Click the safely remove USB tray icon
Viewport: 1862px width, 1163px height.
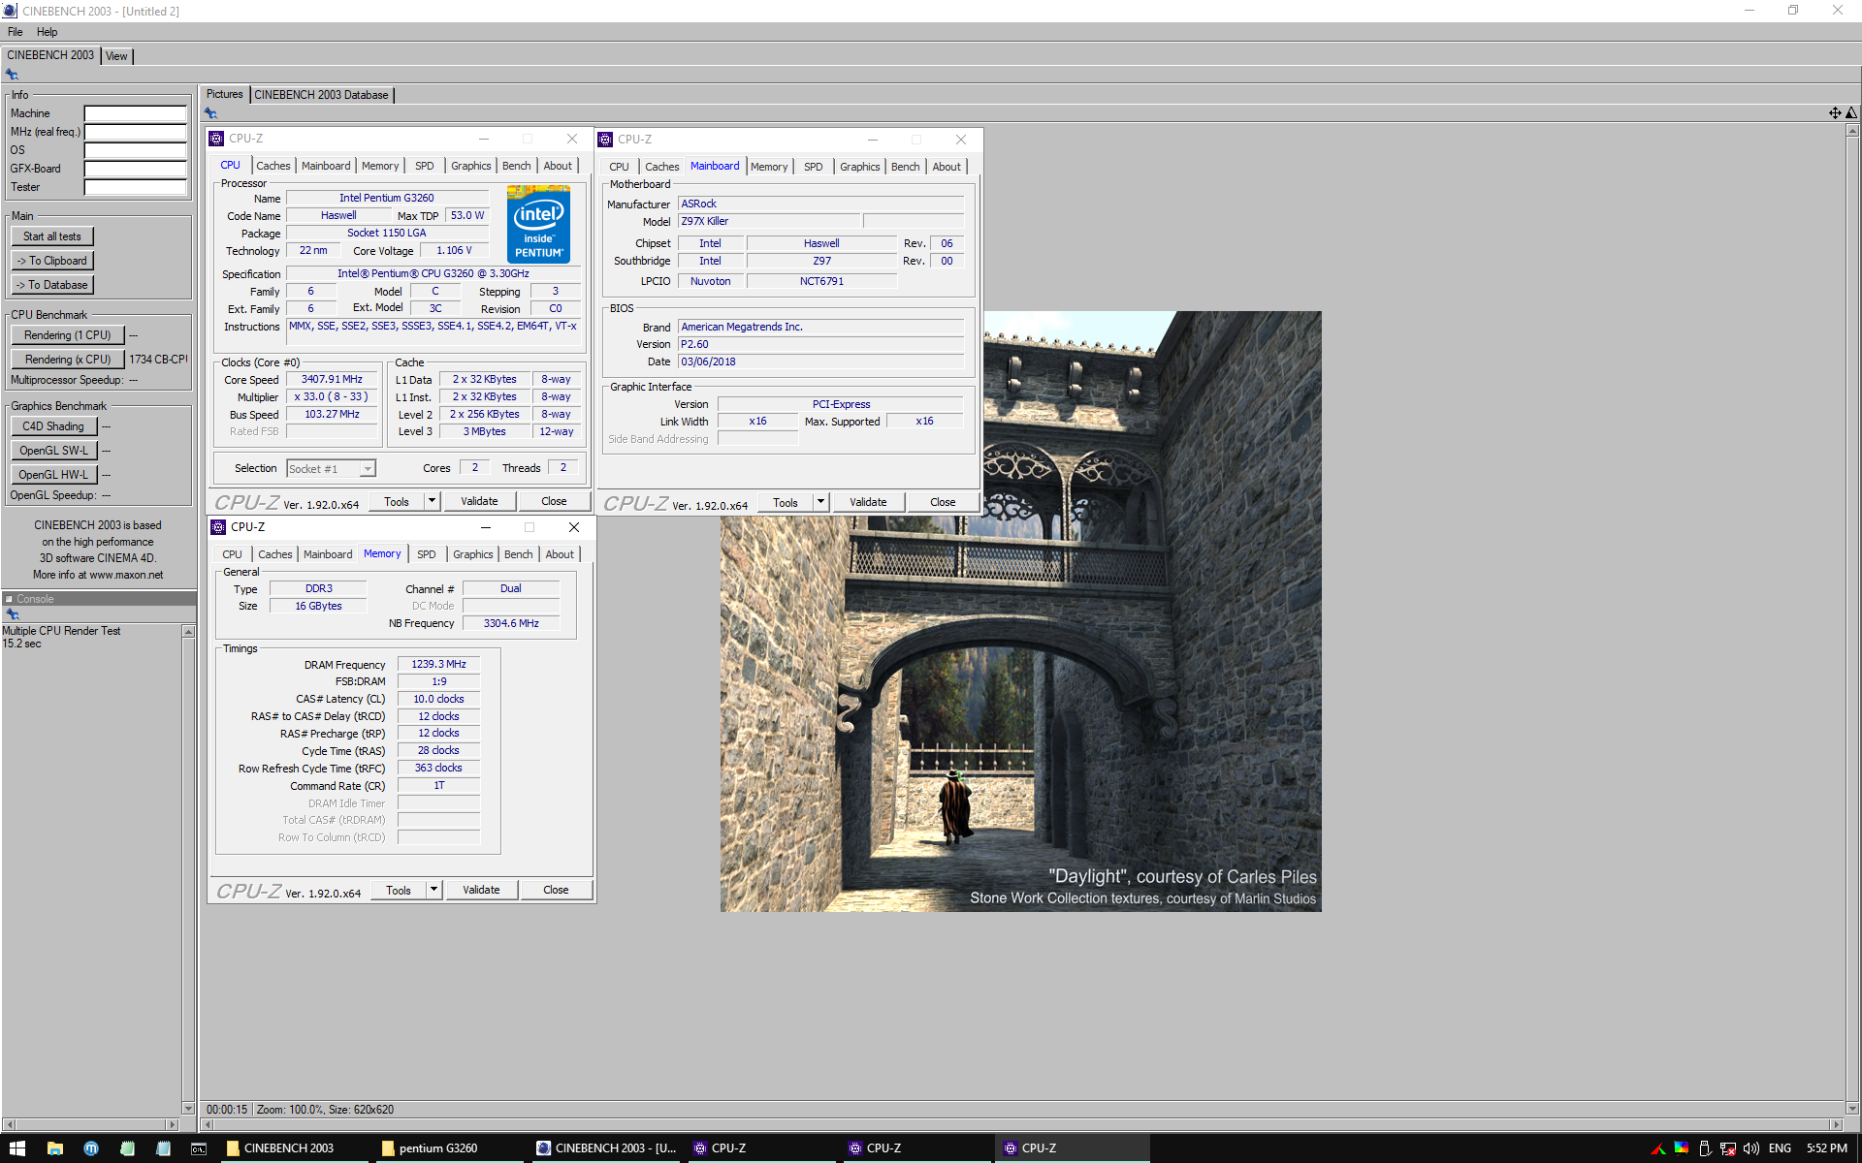click(1705, 1148)
